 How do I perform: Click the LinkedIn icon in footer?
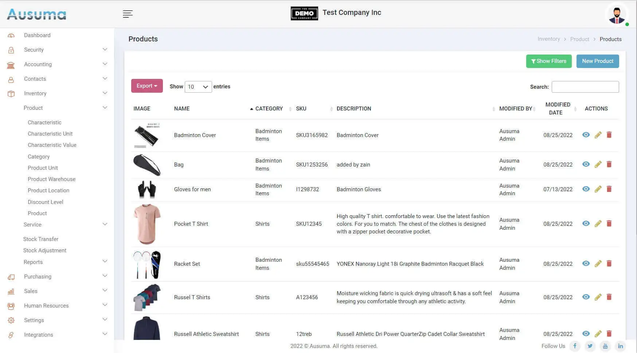click(x=620, y=346)
